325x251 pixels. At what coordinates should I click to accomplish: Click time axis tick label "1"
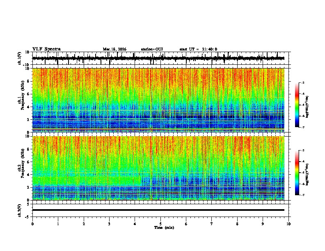(x=58, y=224)
